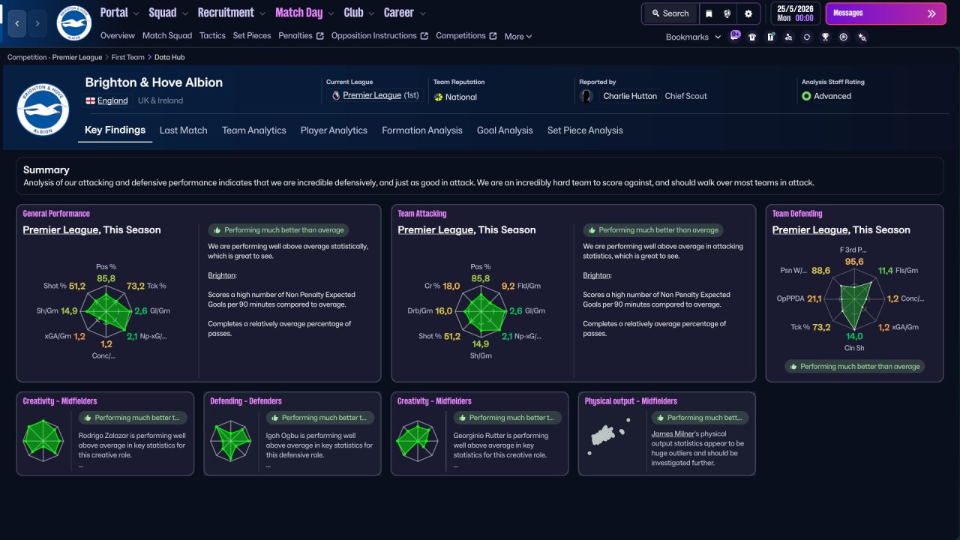
Task: Click Competition - Premier League breadcrumb
Action: click(x=55, y=57)
